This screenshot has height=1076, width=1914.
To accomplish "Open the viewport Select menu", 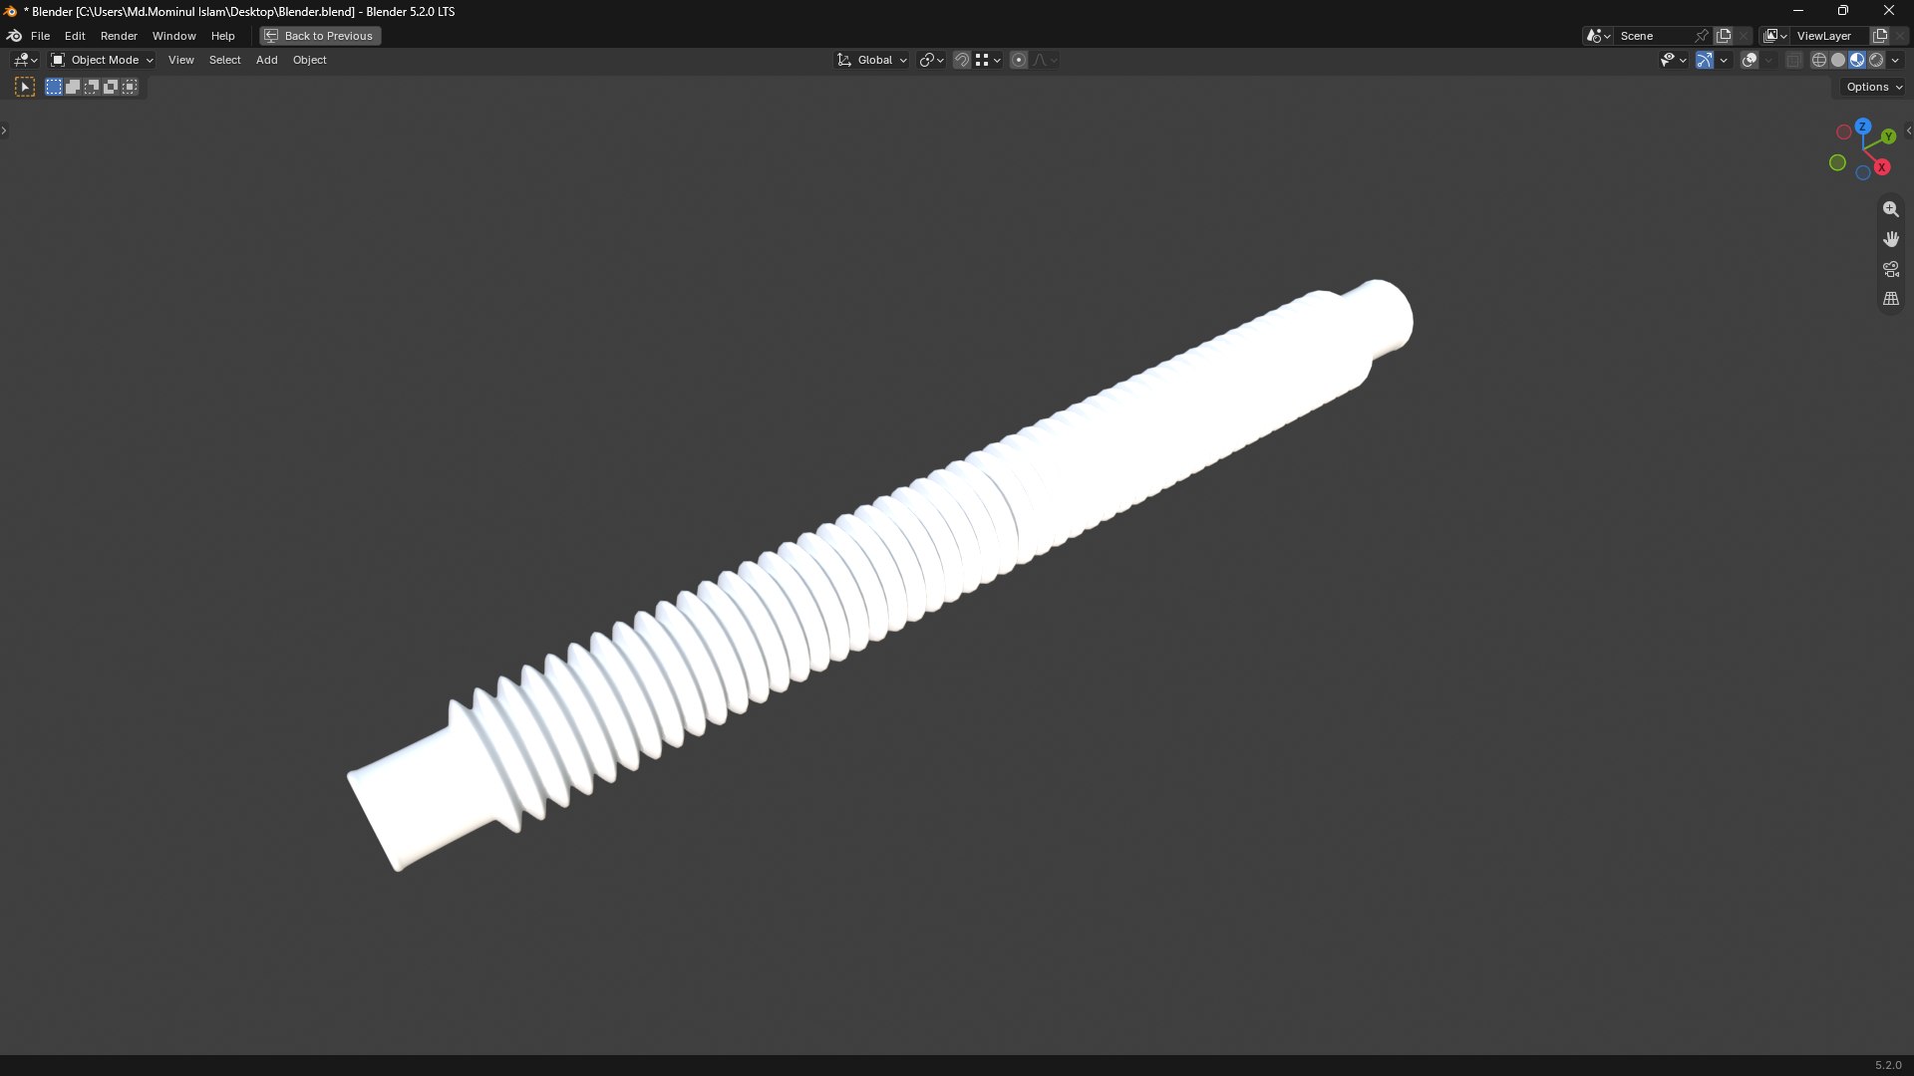I will tap(224, 61).
